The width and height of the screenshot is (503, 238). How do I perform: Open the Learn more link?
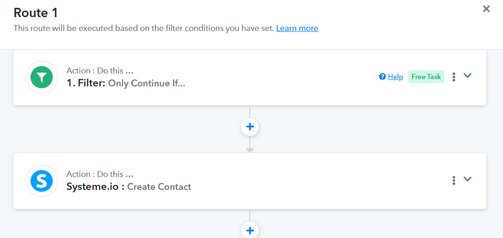[297, 28]
